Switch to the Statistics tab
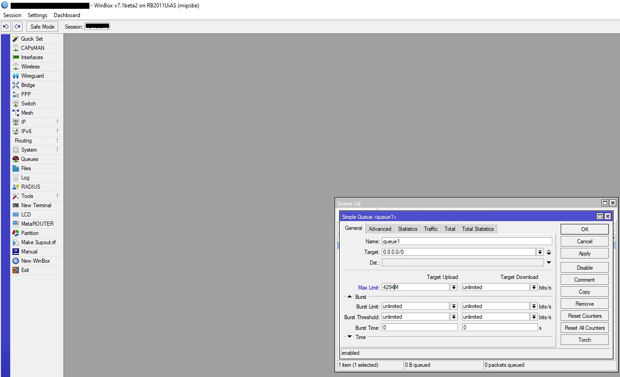This screenshot has height=377, width=620. point(407,229)
